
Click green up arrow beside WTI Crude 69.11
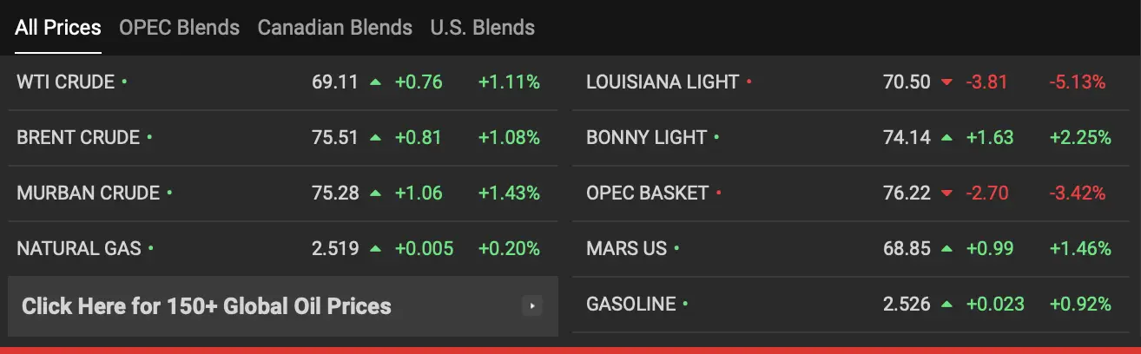coord(375,82)
